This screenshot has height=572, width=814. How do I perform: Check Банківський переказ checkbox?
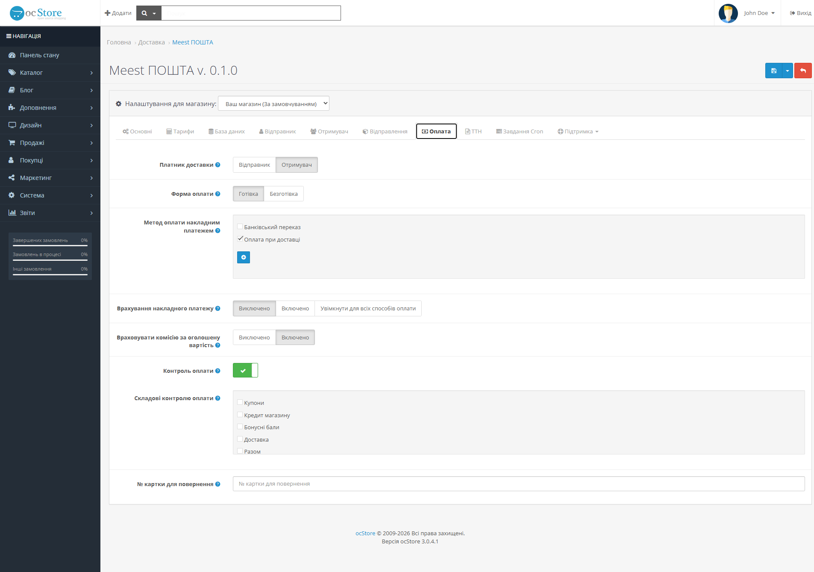point(240,227)
